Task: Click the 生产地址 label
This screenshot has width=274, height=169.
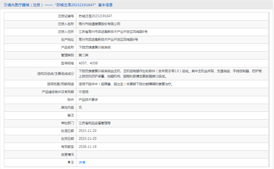Action: [67, 40]
